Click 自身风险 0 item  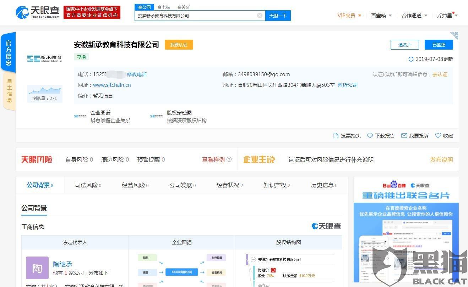point(79,159)
